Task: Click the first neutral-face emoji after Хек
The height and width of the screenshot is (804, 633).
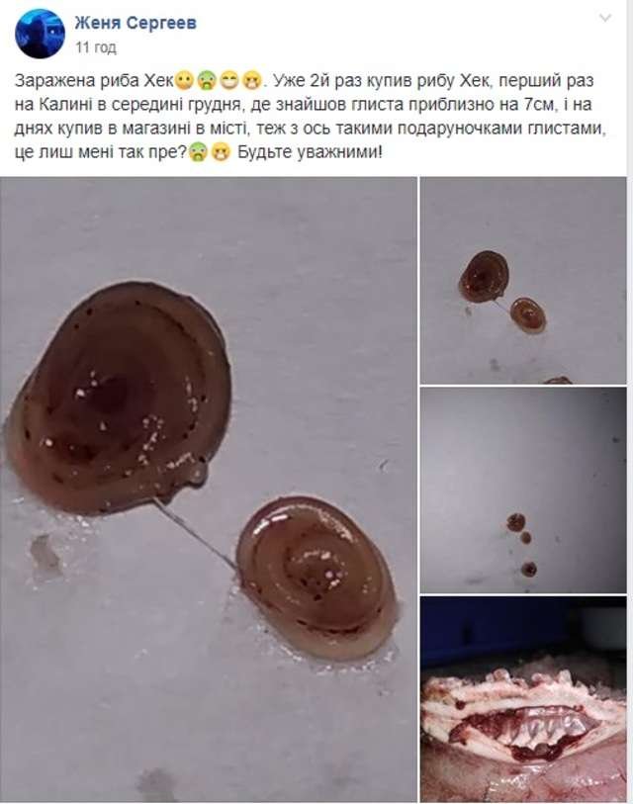Action: (185, 81)
